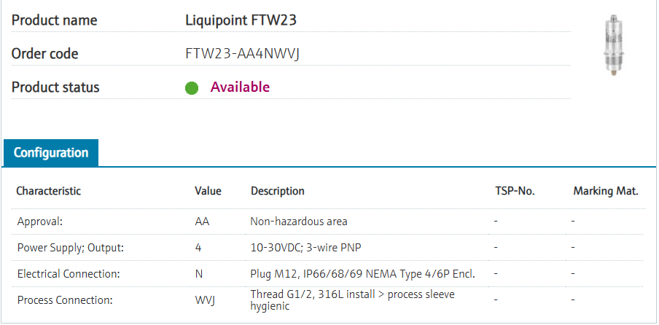The width and height of the screenshot is (659, 325).
Task: Select the Power Supply; Output row label
Action: (x=71, y=248)
